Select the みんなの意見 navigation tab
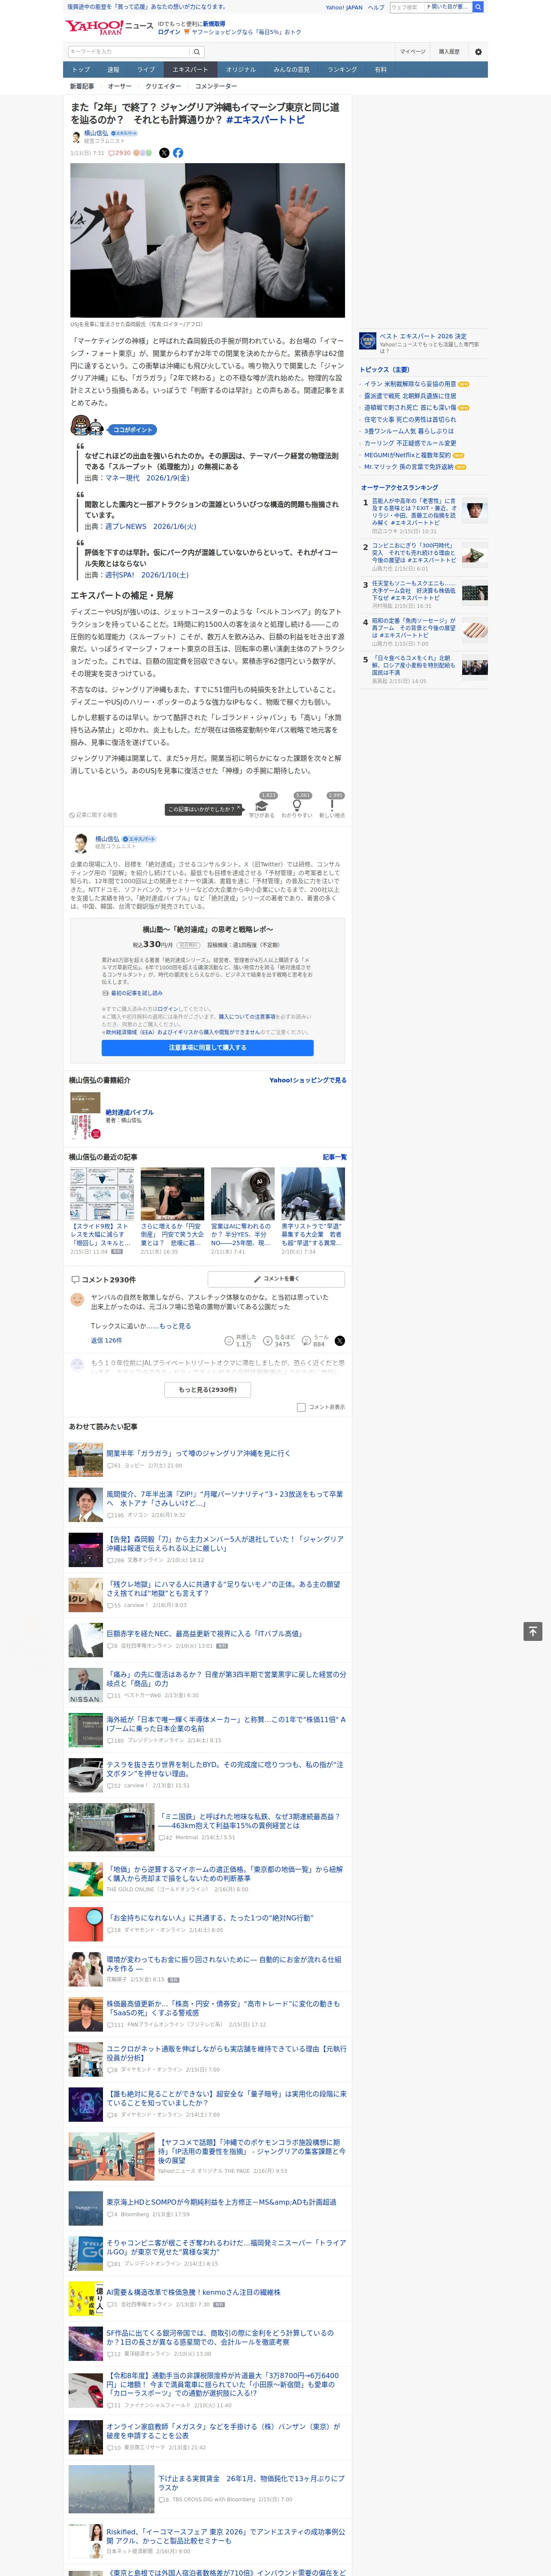 coord(292,70)
